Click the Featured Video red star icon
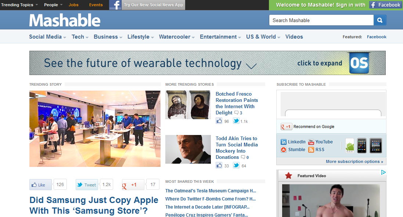This screenshot has width=403, height=217. [289, 175]
